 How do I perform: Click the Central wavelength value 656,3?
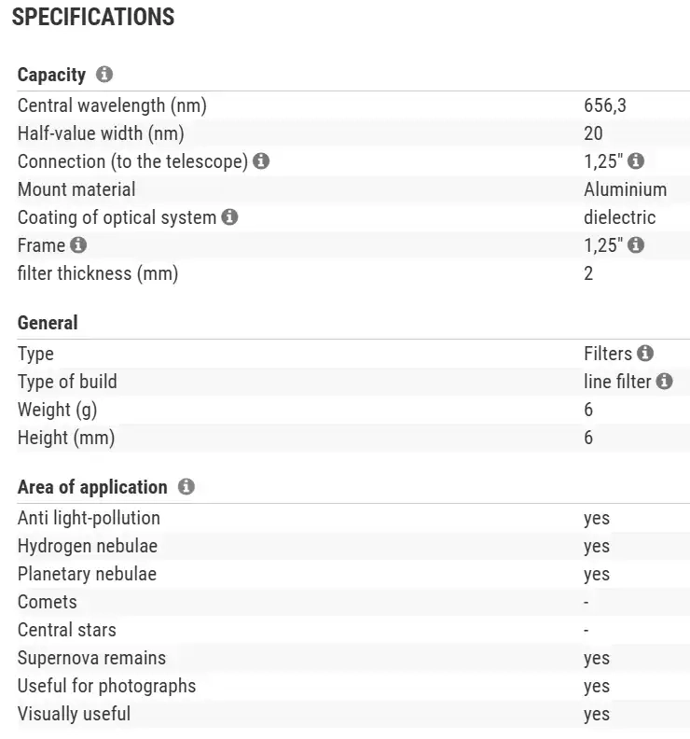click(x=604, y=105)
